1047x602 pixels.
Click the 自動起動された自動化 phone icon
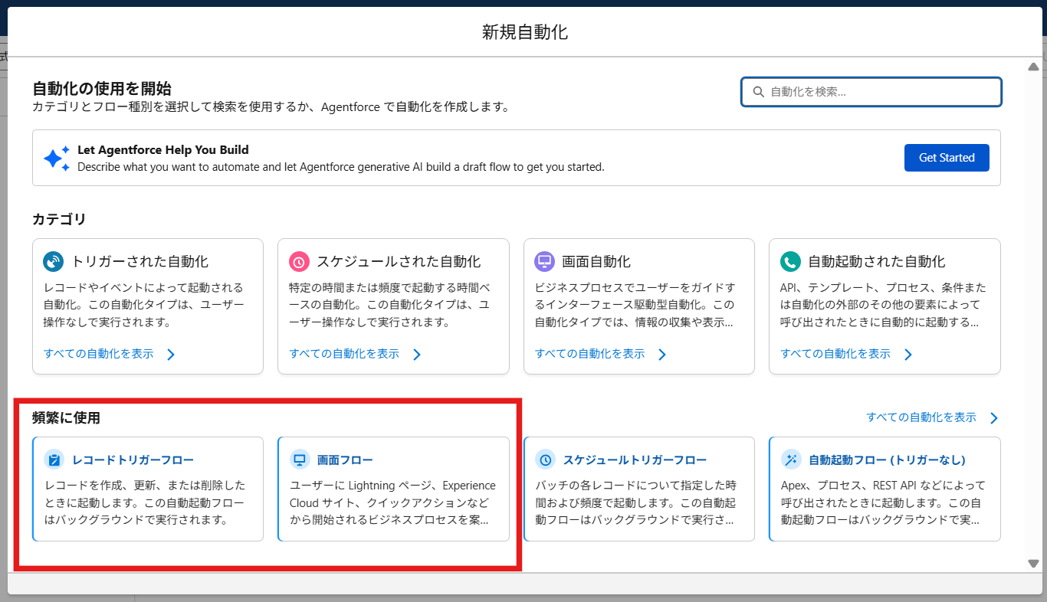[x=790, y=261]
